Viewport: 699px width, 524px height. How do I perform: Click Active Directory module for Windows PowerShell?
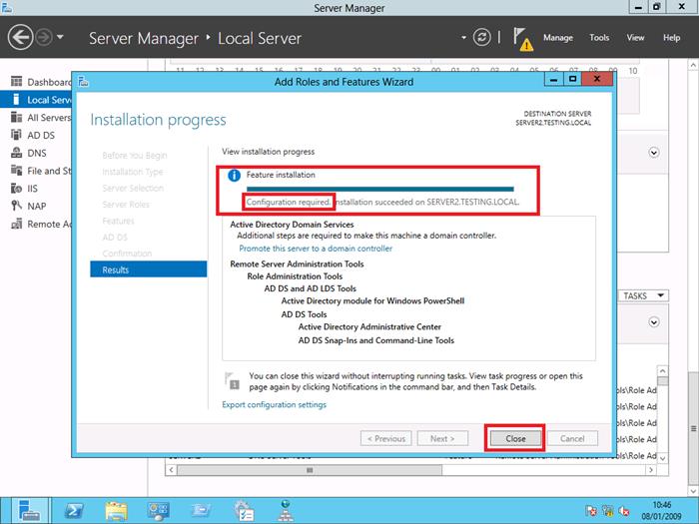coord(372,301)
